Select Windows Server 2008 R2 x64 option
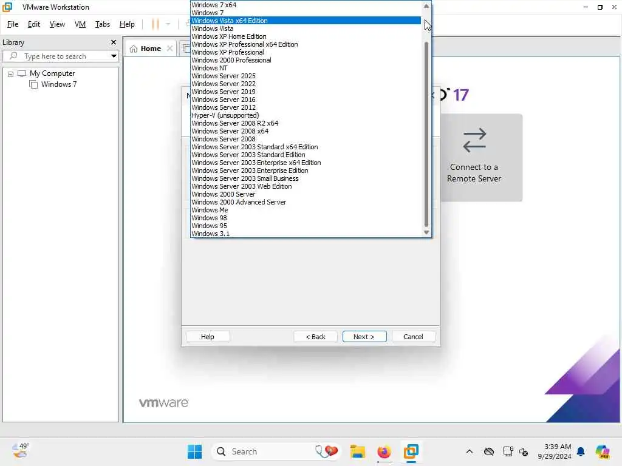The width and height of the screenshot is (622, 466). [306, 123]
